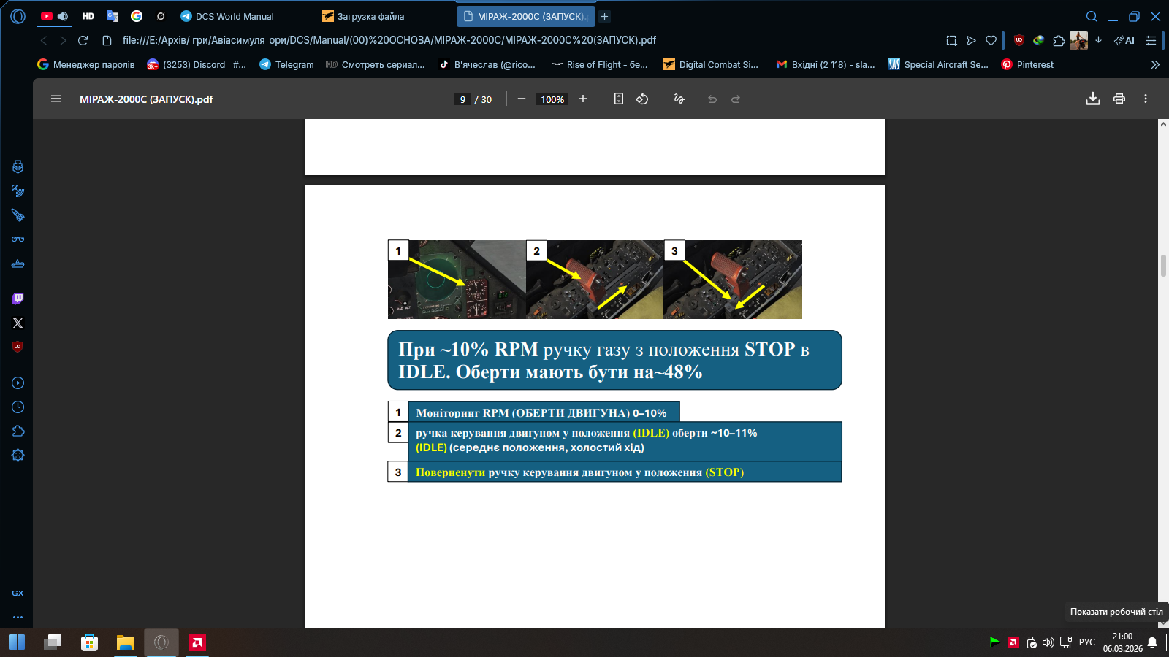Open Digital Combat Simulator bookmark
Viewport: 1169px width, 657px height.
711,64
